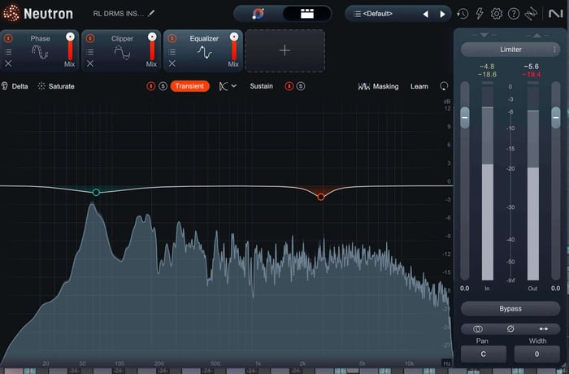Open the help question mark
569x374 pixels.
[514, 14]
